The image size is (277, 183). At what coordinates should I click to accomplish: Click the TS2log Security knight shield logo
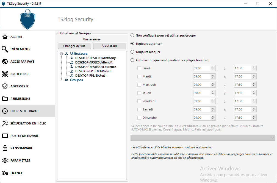pyautogui.click(x=27, y=19)
